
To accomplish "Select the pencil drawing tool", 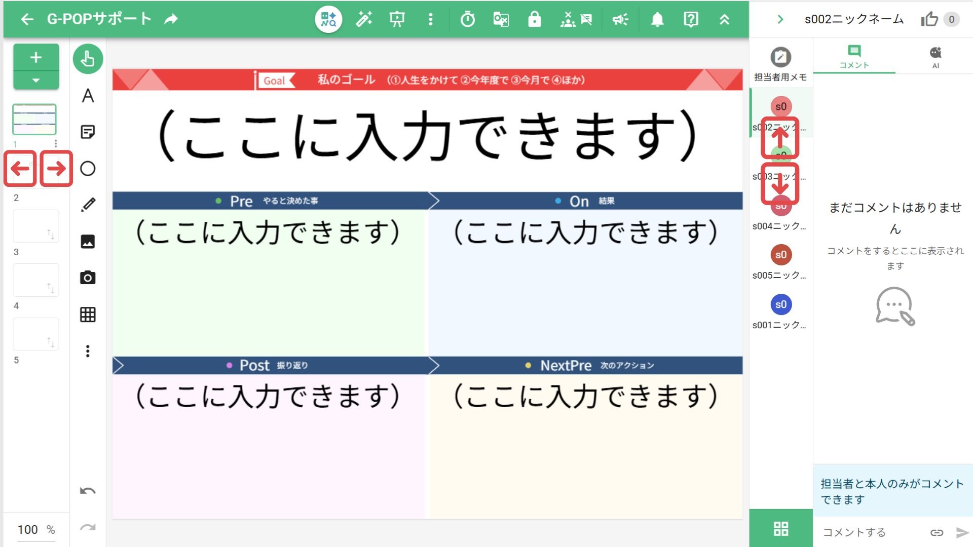I will 88,205.
